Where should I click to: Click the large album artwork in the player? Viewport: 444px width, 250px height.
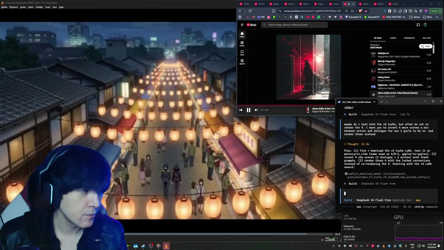[x=309, y=67]
